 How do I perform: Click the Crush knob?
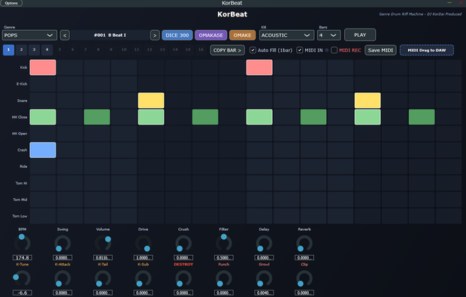(183, 243)
